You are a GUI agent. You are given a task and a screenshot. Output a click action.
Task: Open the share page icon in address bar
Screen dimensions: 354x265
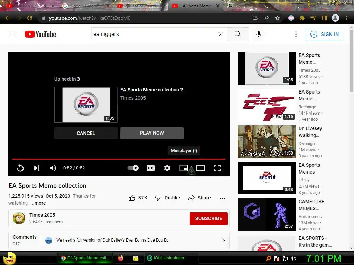[x=266, y=18]
